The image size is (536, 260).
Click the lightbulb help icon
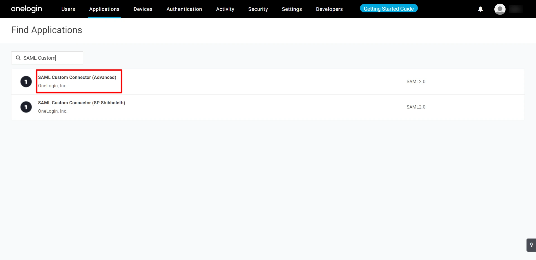pyautogui.click(x=531, y=245)
